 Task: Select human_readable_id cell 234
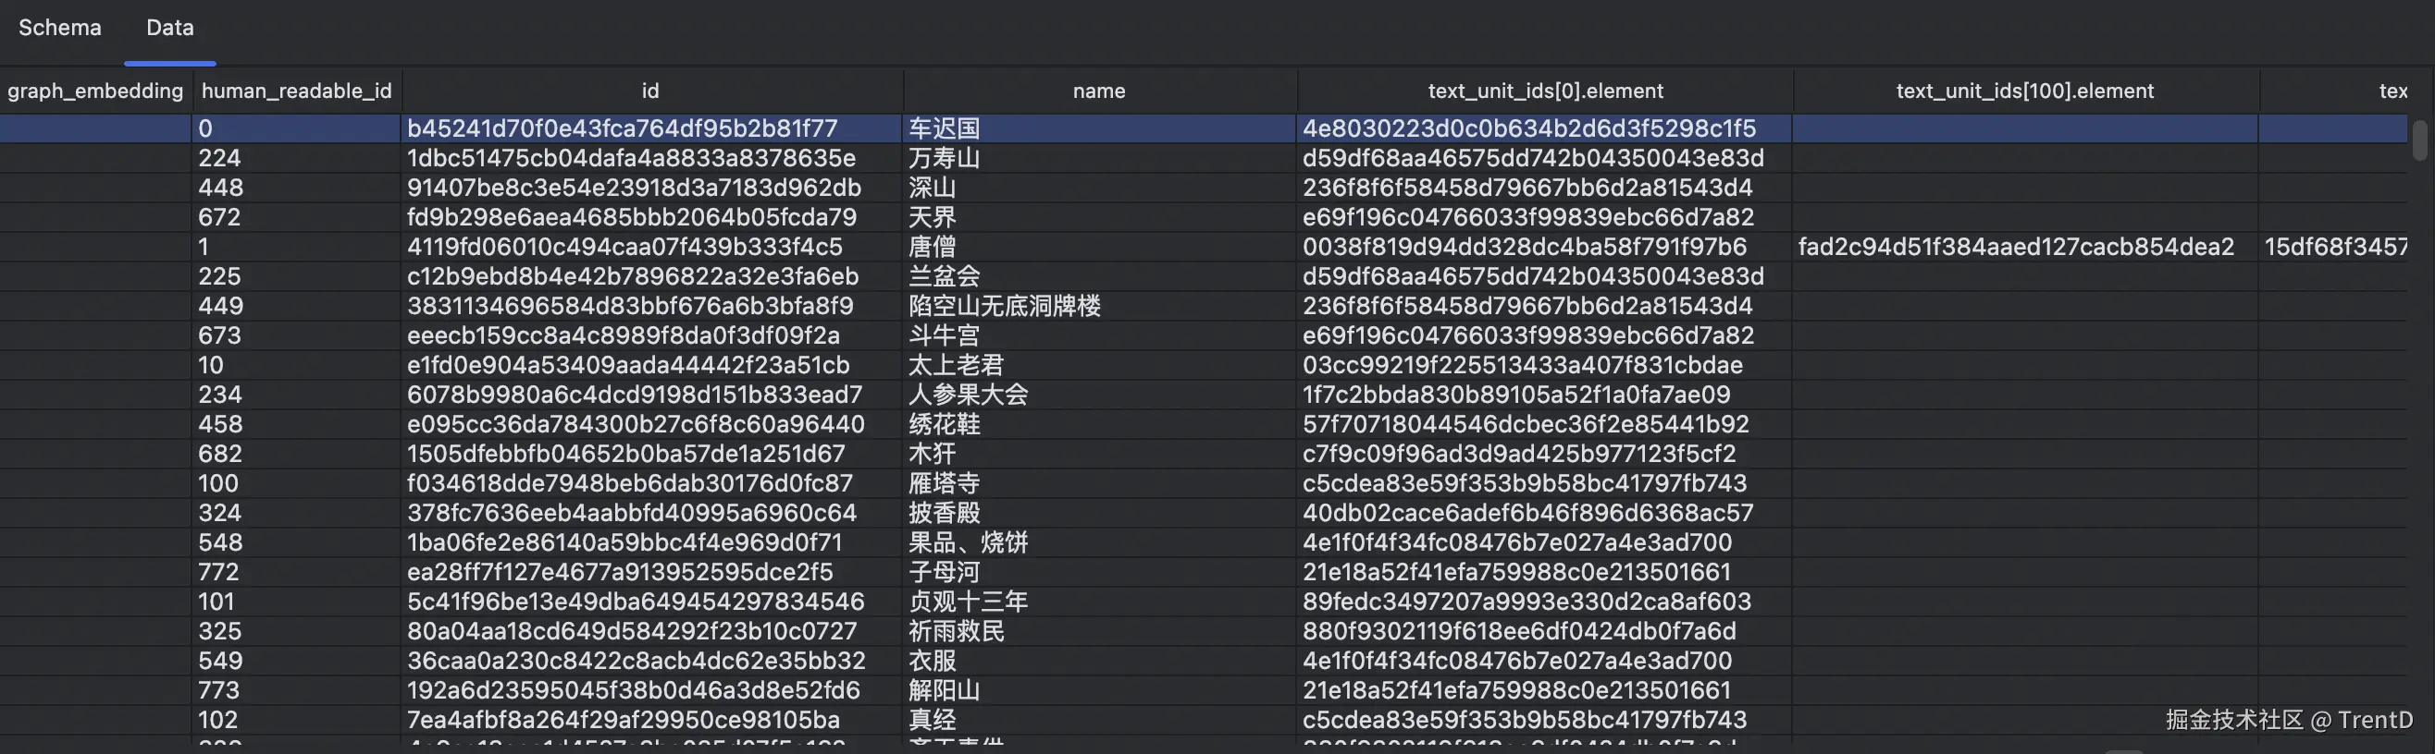pos(297,395)
